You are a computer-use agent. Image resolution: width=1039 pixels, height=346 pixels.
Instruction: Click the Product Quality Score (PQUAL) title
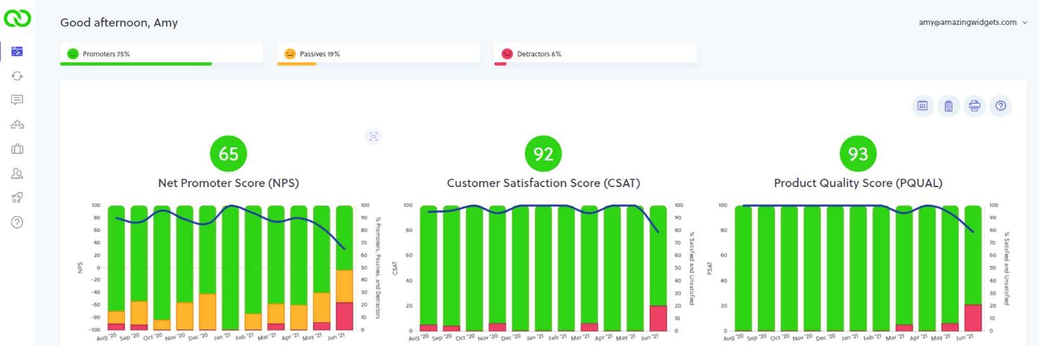[x=858, y=183]
